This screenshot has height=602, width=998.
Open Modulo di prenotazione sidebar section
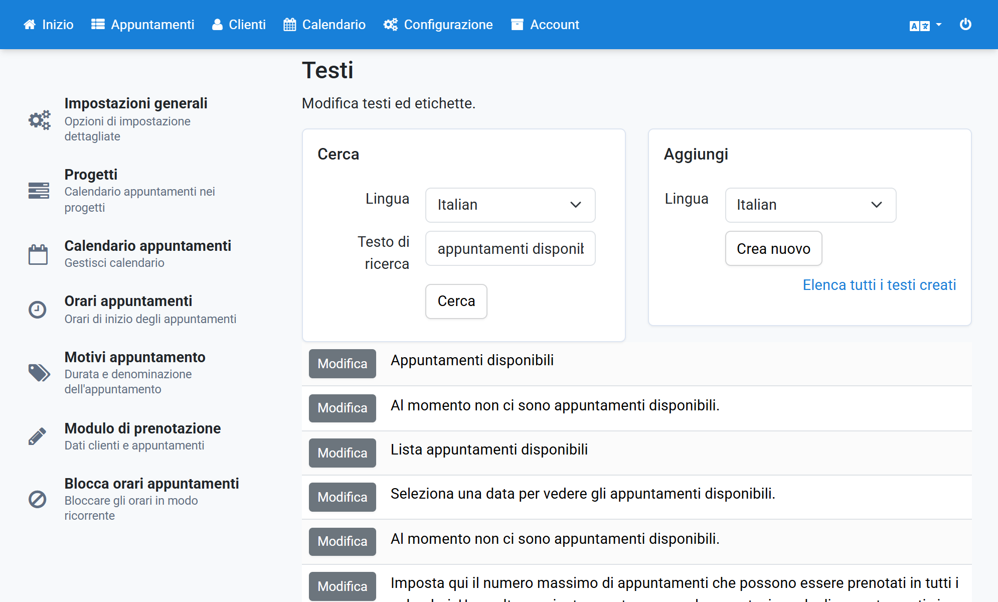coord(142,428)
